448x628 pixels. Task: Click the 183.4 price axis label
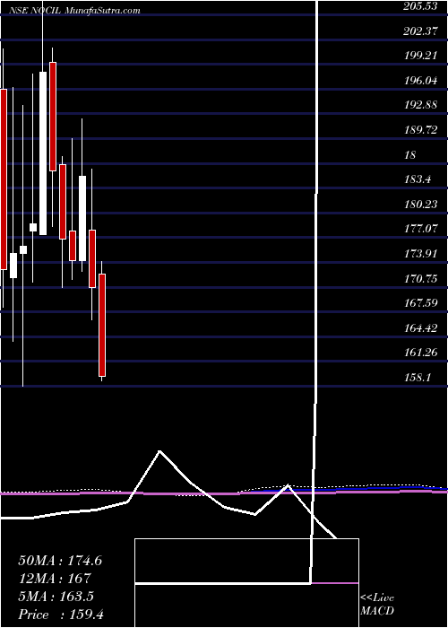pos(418,179)
